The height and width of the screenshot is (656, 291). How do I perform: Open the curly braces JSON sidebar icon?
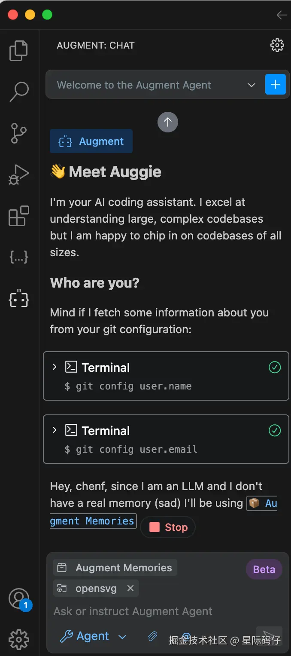click(19, 257)
